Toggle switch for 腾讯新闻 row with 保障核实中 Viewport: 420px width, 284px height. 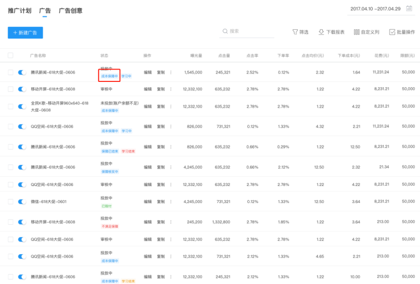[22, 167]
